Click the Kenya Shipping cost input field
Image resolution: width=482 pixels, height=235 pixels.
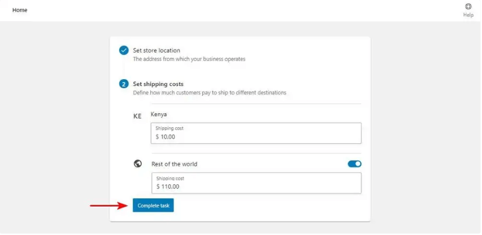[x=256, y=133]
